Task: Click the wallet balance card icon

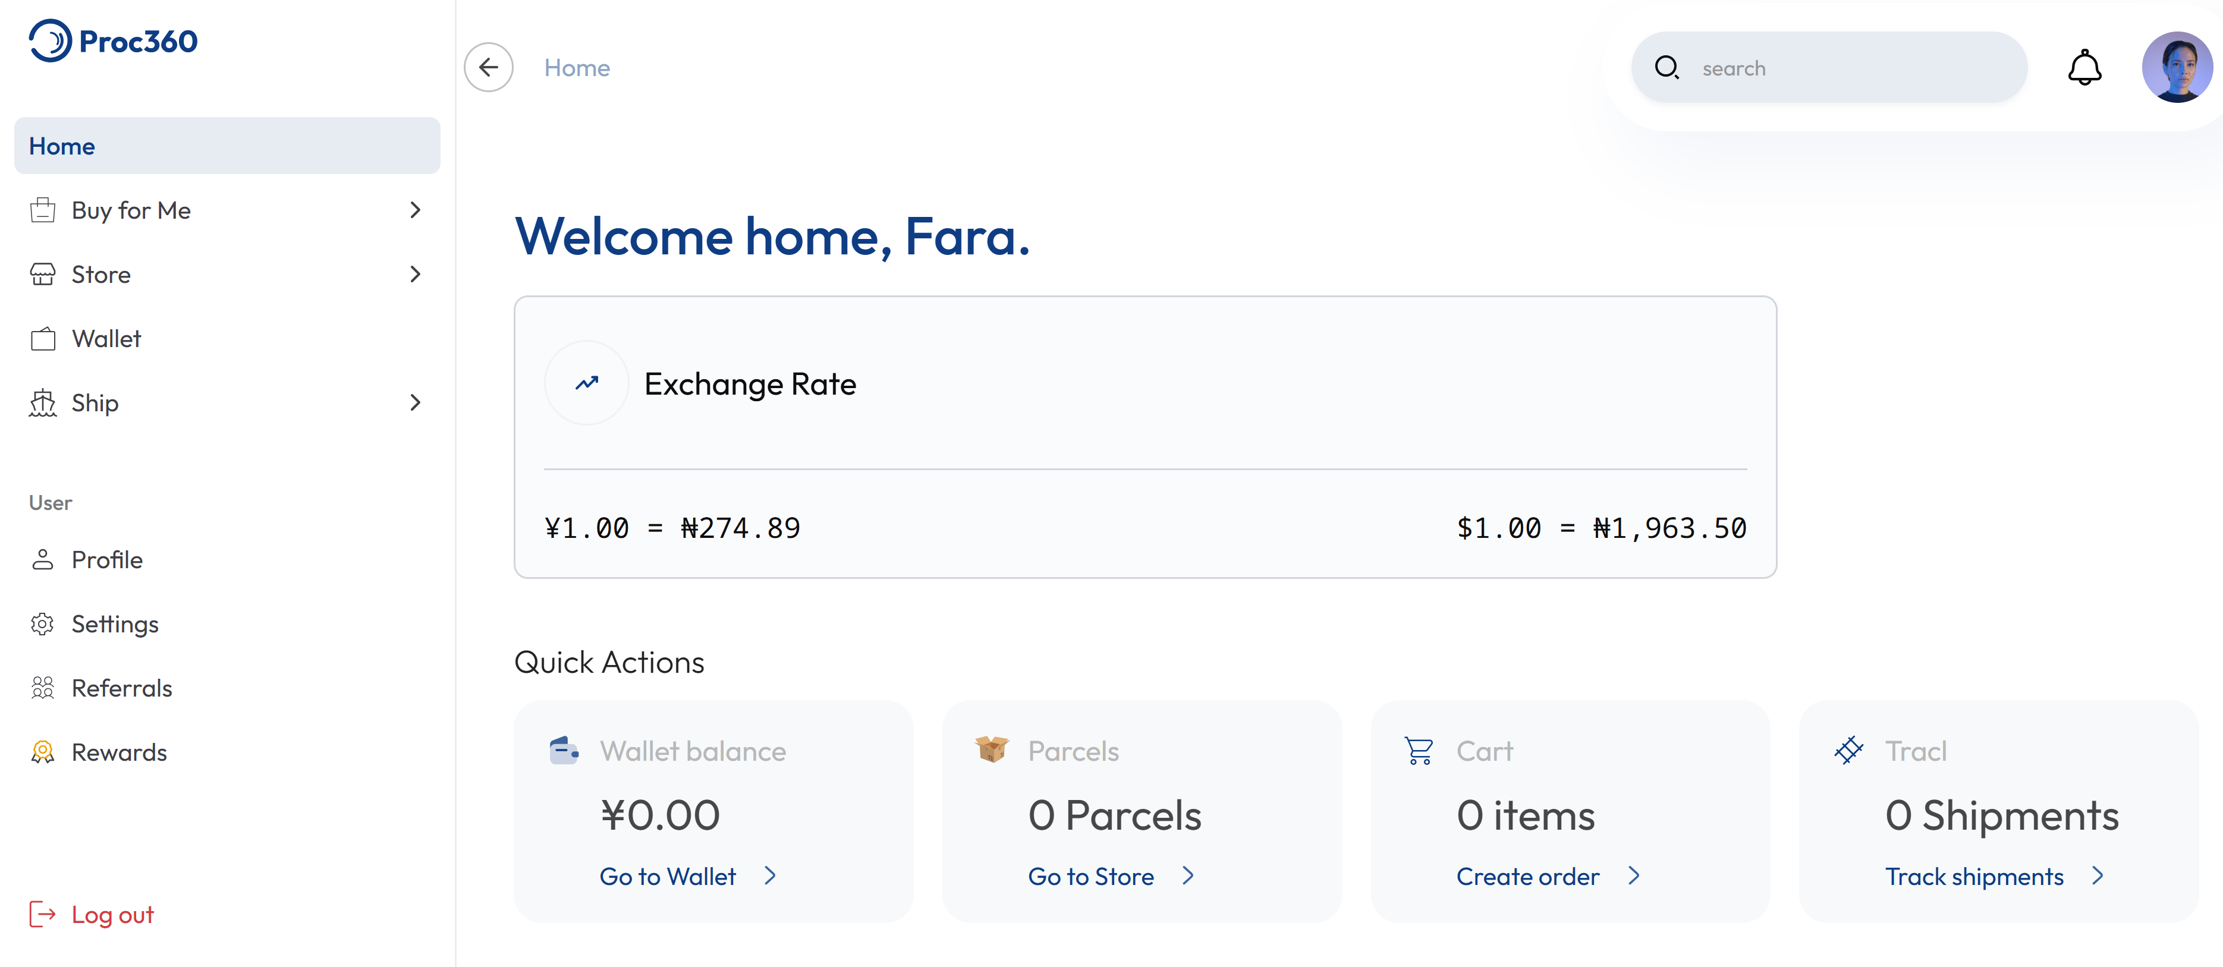Action: (x=564, y=751)
